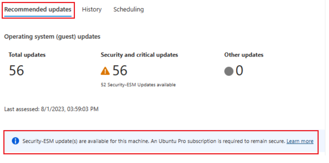Click the Total updates count of 56

(16, 70)
